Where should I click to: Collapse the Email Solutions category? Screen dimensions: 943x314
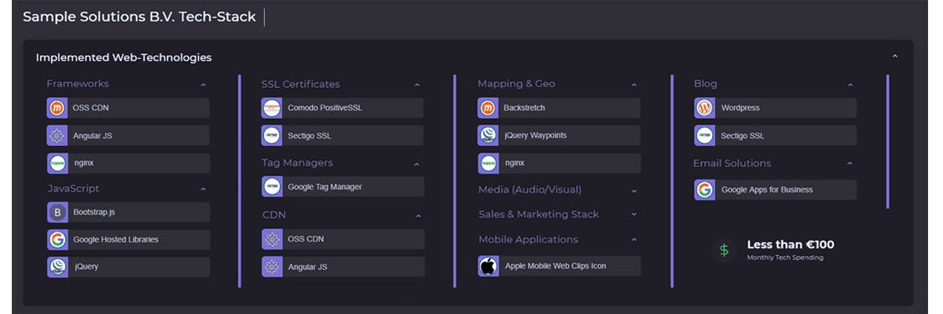coord(849,164)
